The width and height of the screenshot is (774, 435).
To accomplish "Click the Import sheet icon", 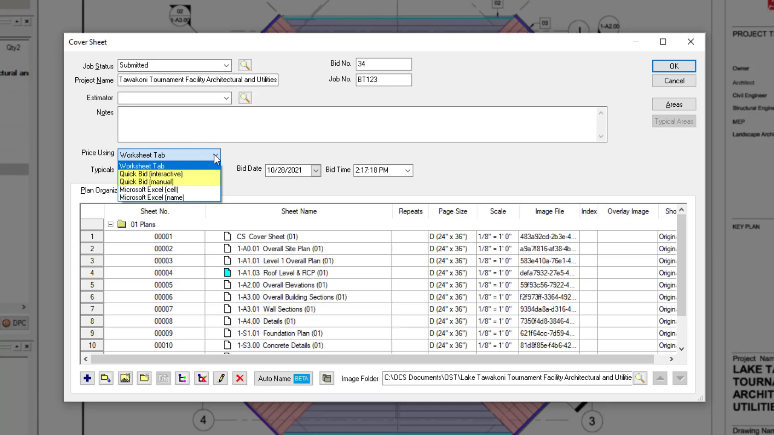I will tap(106, 378).
